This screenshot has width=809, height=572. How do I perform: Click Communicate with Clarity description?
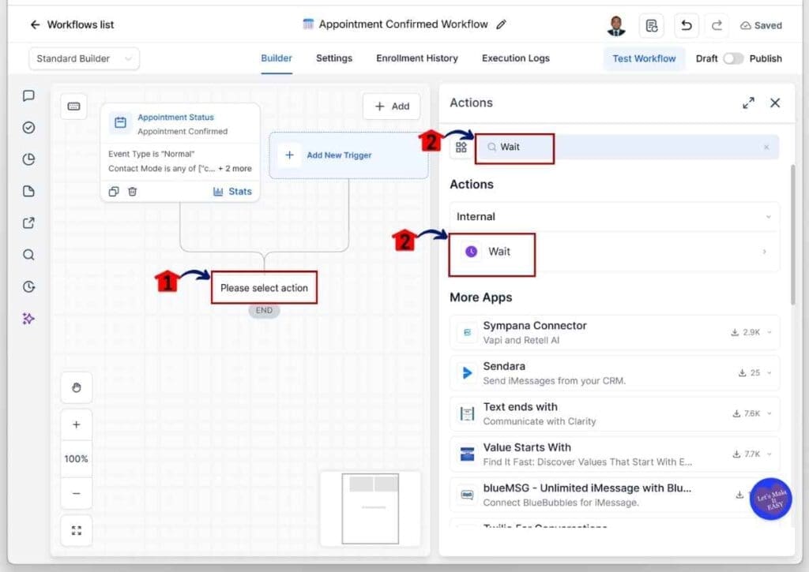539,421
